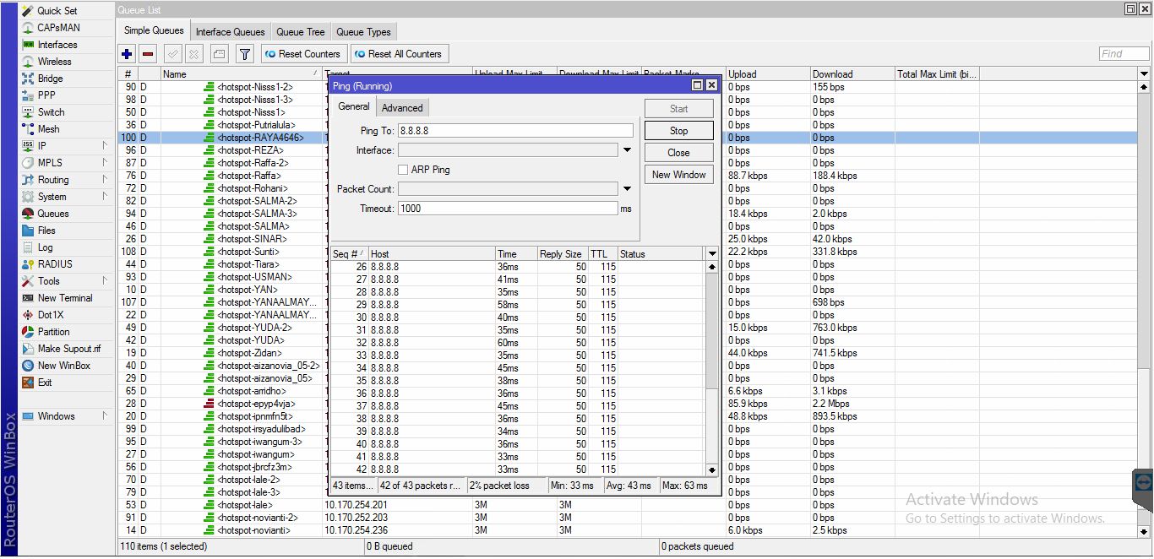Click the Close button in Ping window
The width and height of the screenshot is (1154, 559).
(x=679, y=153)
